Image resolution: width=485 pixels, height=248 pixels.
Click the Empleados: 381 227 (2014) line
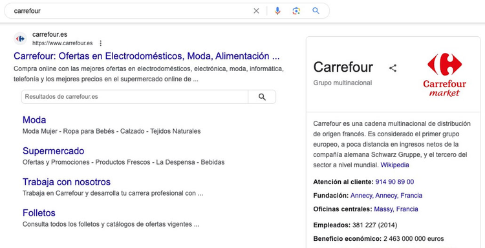tap(355, 225)
